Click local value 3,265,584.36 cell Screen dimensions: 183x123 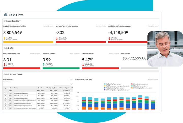(x=41, y=103)
